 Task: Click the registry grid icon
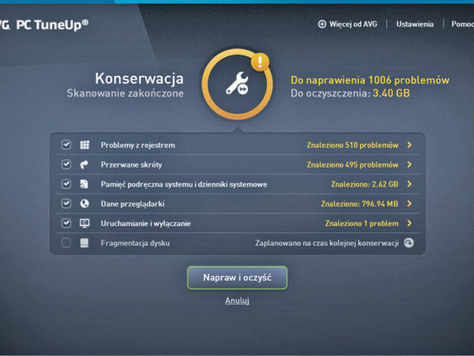tap(85, 145)
